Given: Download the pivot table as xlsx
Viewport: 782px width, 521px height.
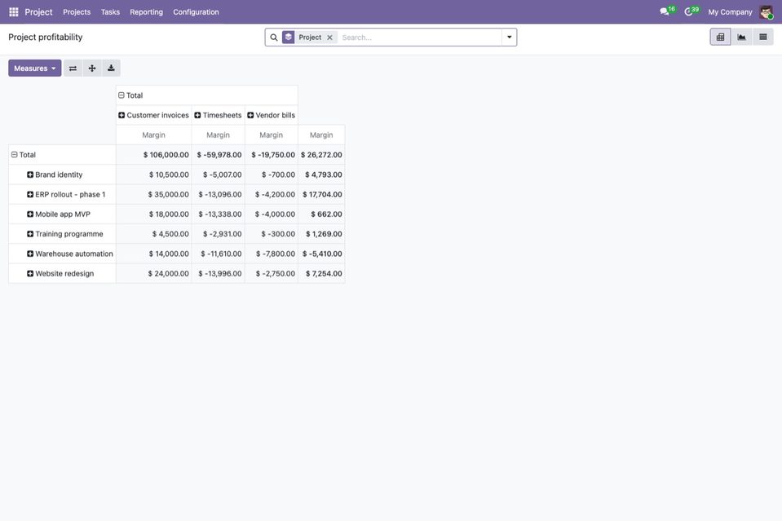Looking at the screenshot, I should [x=111, y=68].
